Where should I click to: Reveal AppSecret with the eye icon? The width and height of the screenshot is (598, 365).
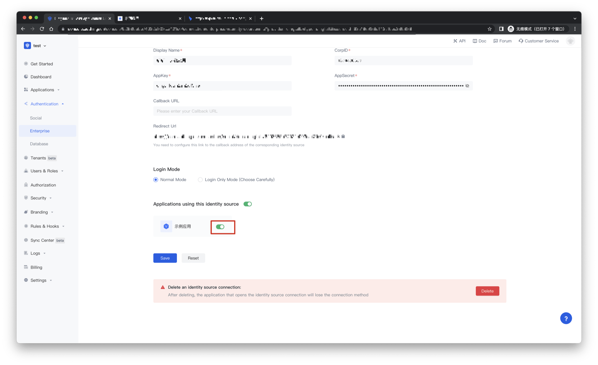click(x=467, y=86)
